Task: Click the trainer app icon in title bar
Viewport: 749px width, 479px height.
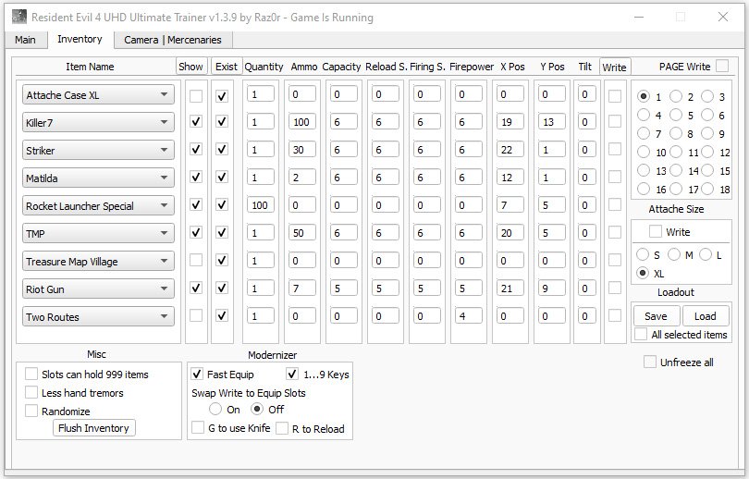Action: point(19,17)
